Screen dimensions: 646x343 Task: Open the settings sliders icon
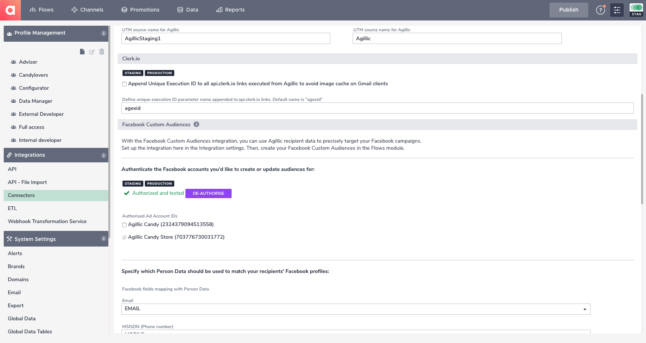coord(617,10)
